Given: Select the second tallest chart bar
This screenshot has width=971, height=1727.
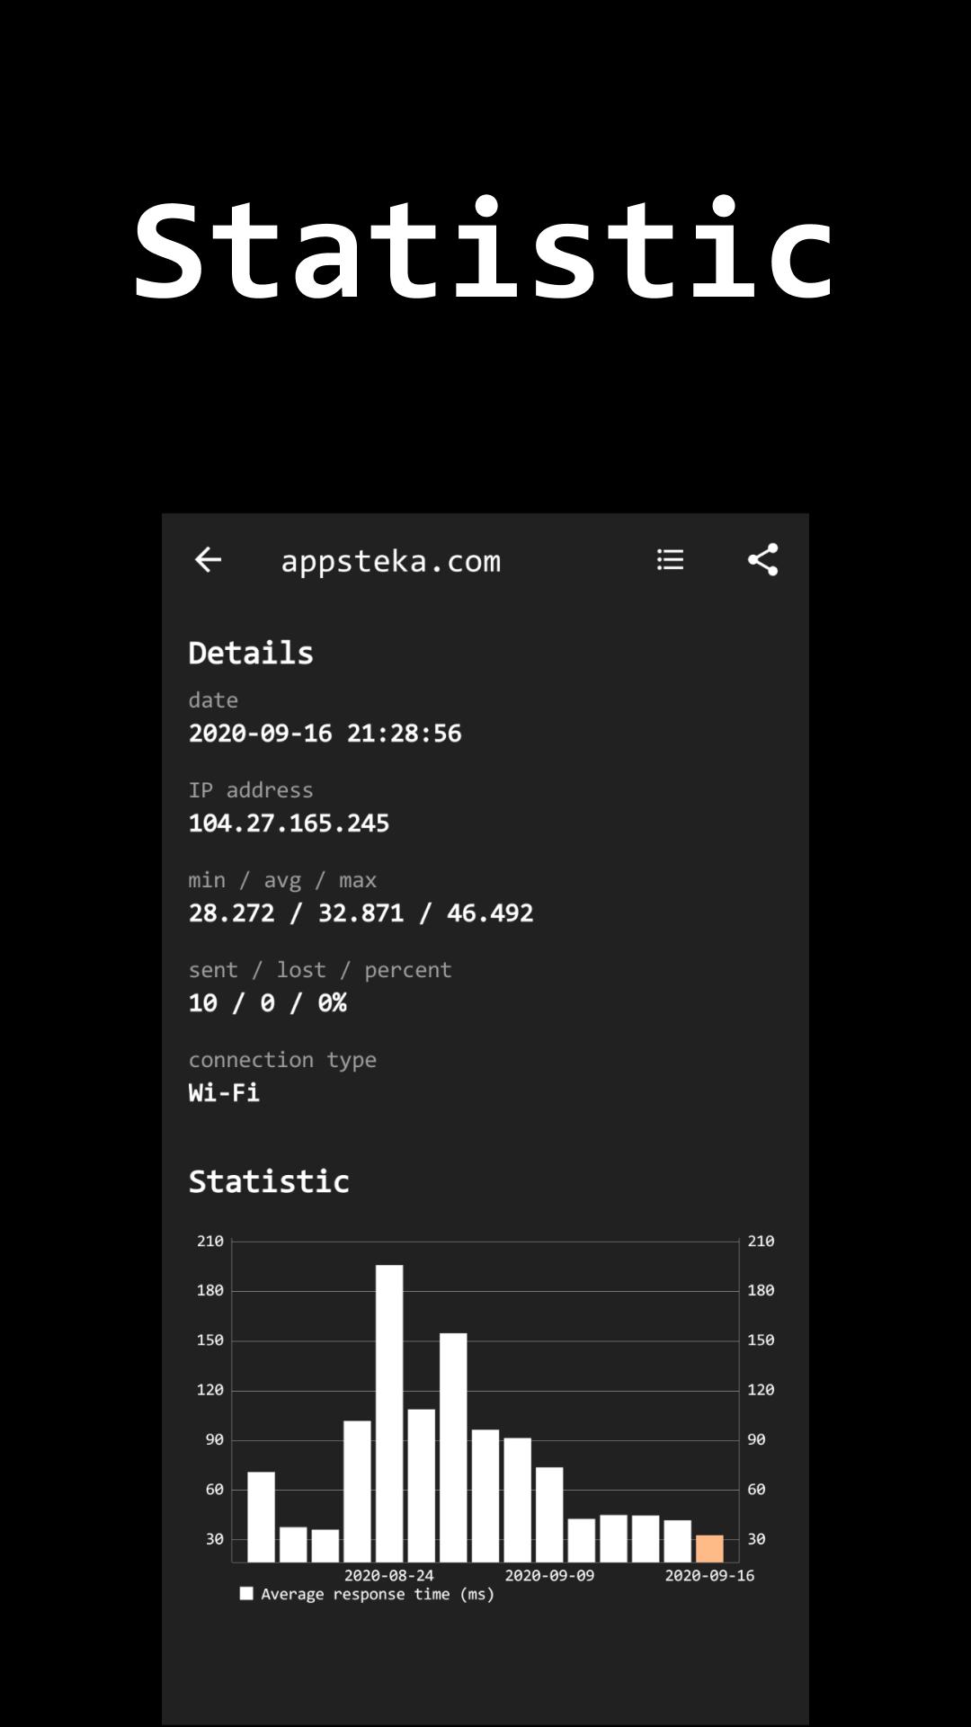Looking at the screenshot, I should click(453, 1447).
